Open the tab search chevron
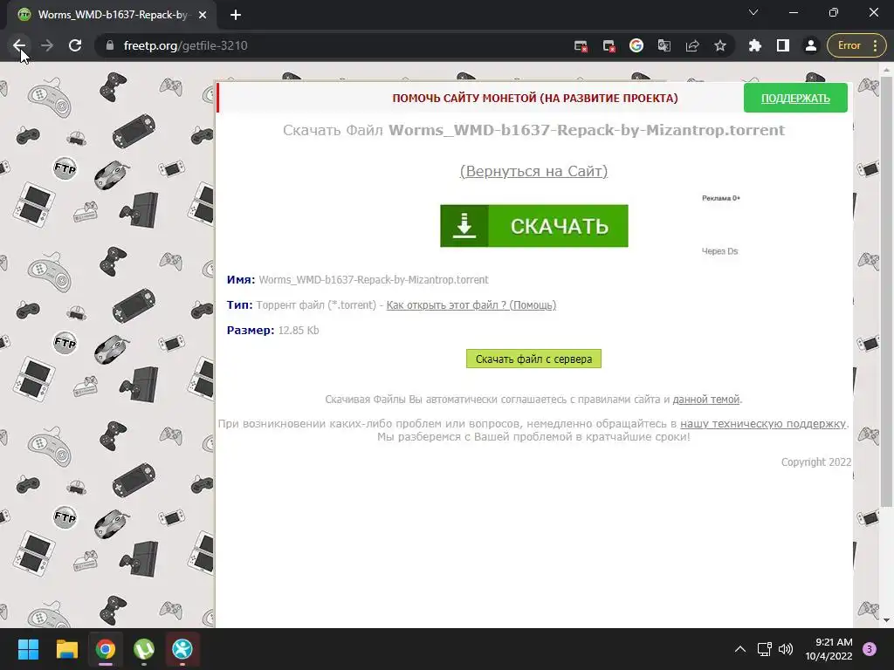The image size is (894, 670). 753,12
